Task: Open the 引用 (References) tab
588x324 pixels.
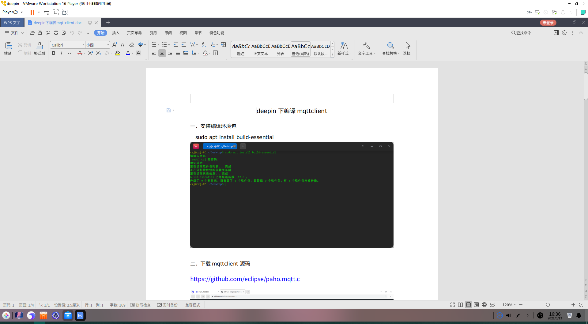Action: 153,33
